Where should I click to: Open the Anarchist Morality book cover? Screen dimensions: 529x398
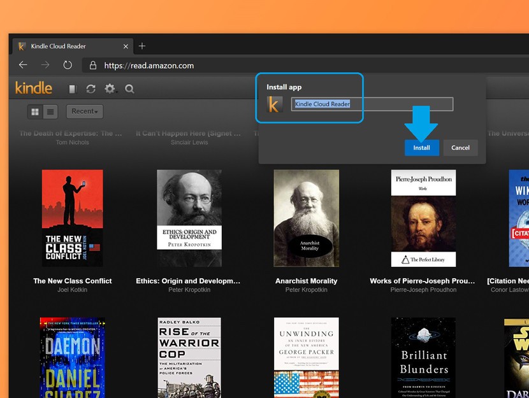pyautogui.click(x=306, y=218)
